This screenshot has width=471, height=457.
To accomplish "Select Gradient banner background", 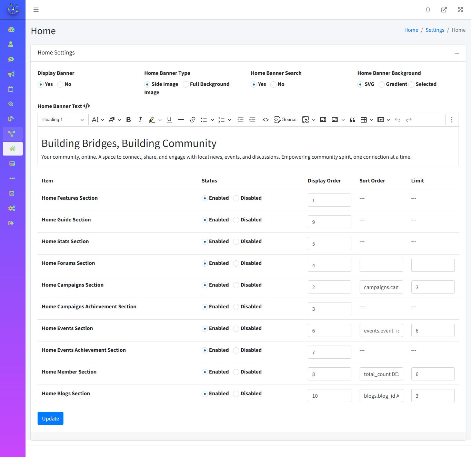I will 382,85.
